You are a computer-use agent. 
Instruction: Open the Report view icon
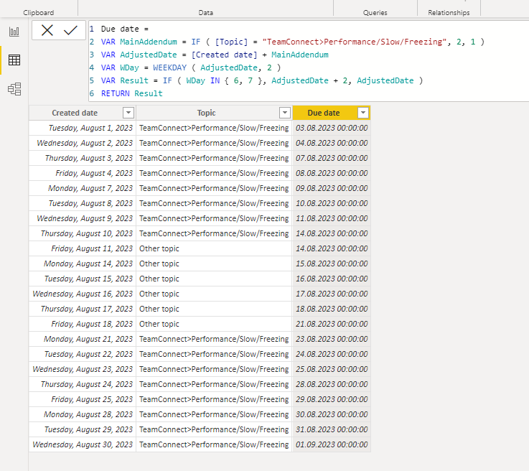coord(14,32)
